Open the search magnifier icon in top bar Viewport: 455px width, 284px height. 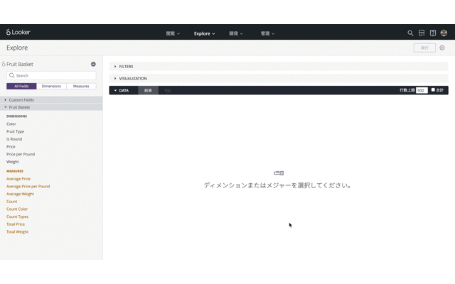point(410,33)
